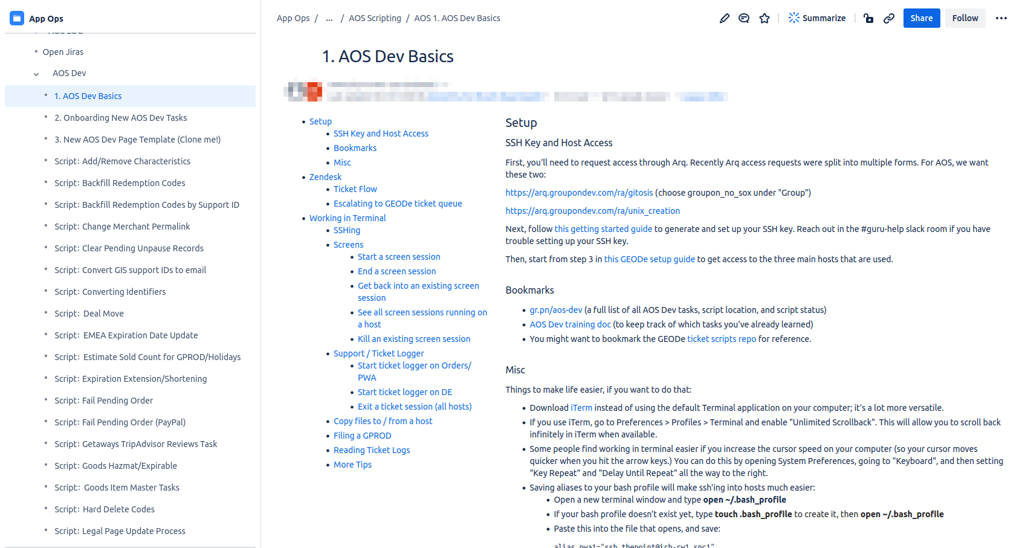Star this page as favorite
1028x548 pixels.
point(765,18)
